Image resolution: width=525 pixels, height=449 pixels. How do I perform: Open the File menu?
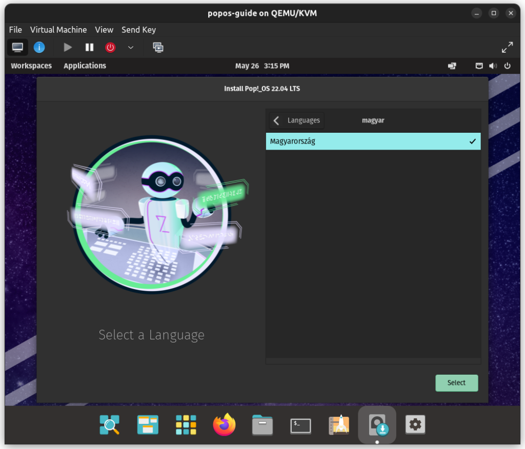(x=15, y=30)
